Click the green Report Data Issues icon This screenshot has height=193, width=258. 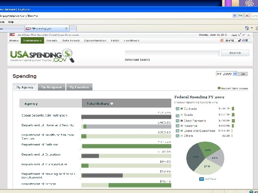pos(219,88)
